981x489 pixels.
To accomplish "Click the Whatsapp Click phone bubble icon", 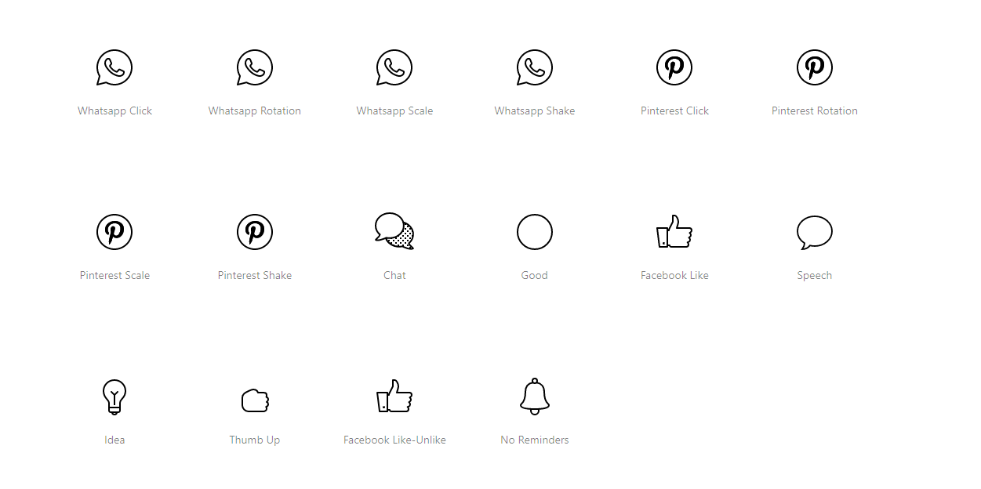I will tap(114, 67).
